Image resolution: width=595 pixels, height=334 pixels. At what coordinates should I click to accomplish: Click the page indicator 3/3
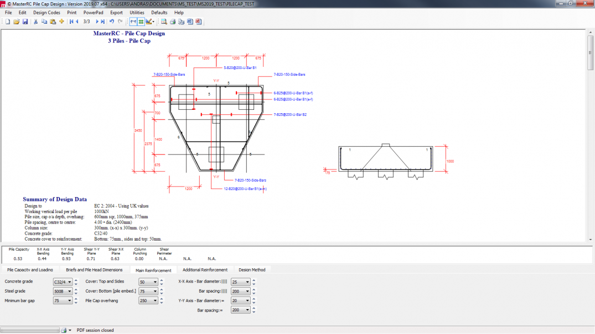(86, 22)
